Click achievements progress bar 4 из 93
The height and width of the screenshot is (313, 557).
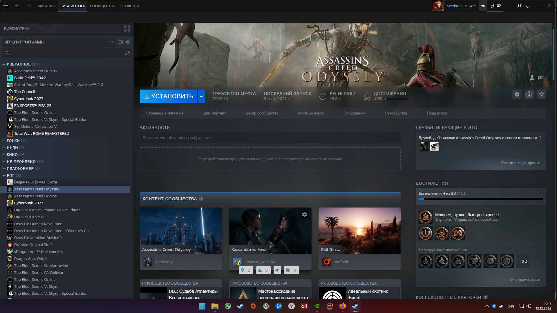coord(481,199)
